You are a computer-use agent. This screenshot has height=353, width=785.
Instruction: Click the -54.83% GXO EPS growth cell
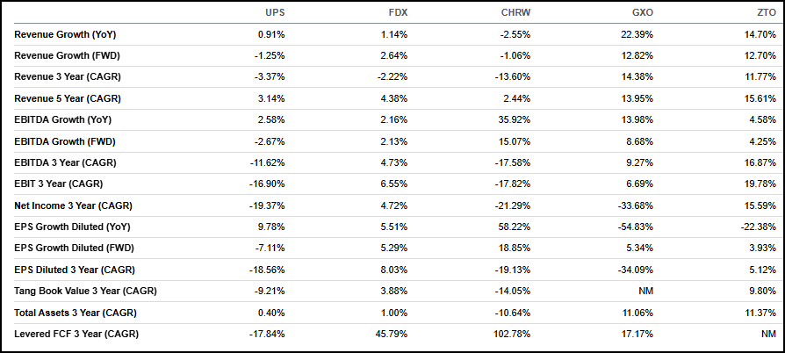point(634,227)
